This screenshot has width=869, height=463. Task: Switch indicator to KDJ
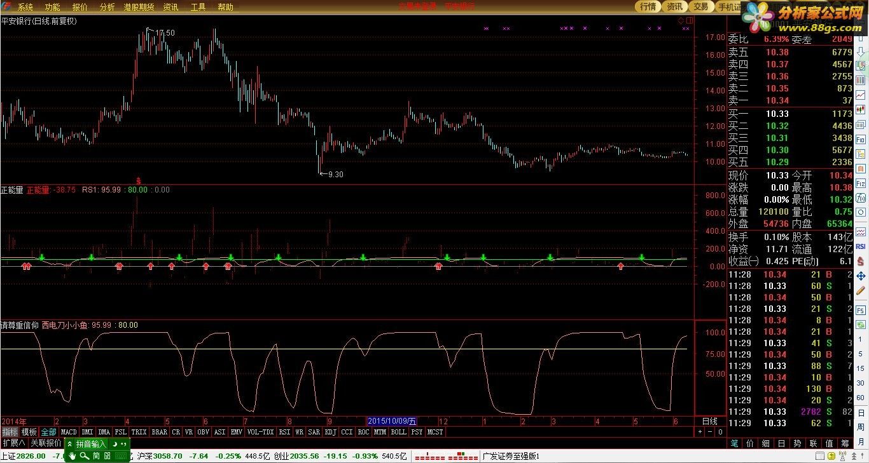tap(330, 432)
